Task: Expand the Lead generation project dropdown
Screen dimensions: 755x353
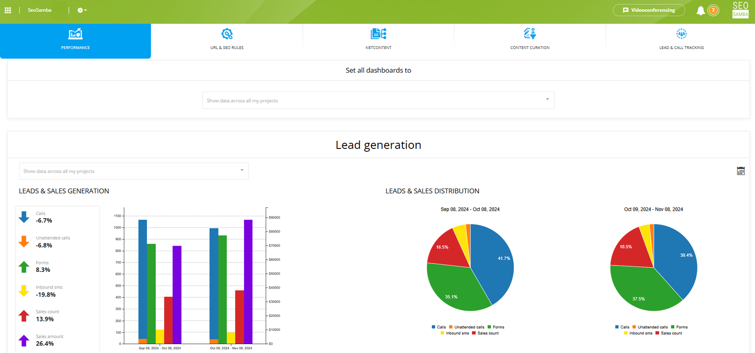Action: click(134, 171)
